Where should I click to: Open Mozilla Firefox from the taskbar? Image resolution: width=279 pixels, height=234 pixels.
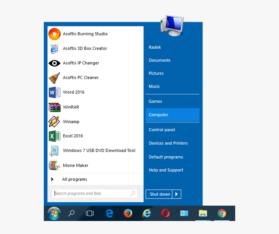pos(128,214)
